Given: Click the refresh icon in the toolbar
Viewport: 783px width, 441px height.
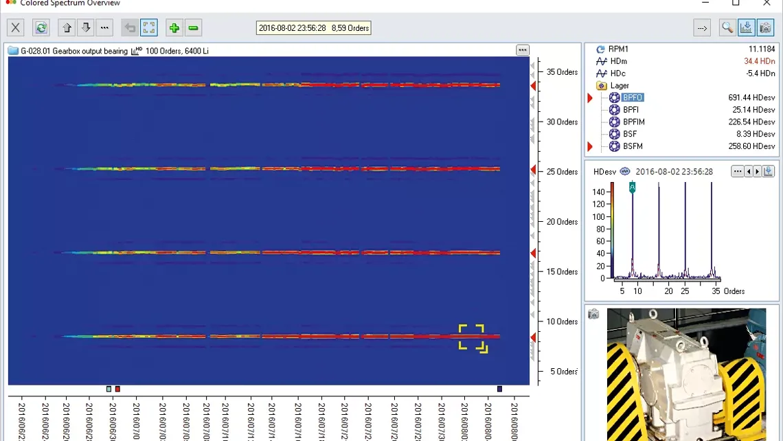Looking at the screenshot, I should pos(41,27).
